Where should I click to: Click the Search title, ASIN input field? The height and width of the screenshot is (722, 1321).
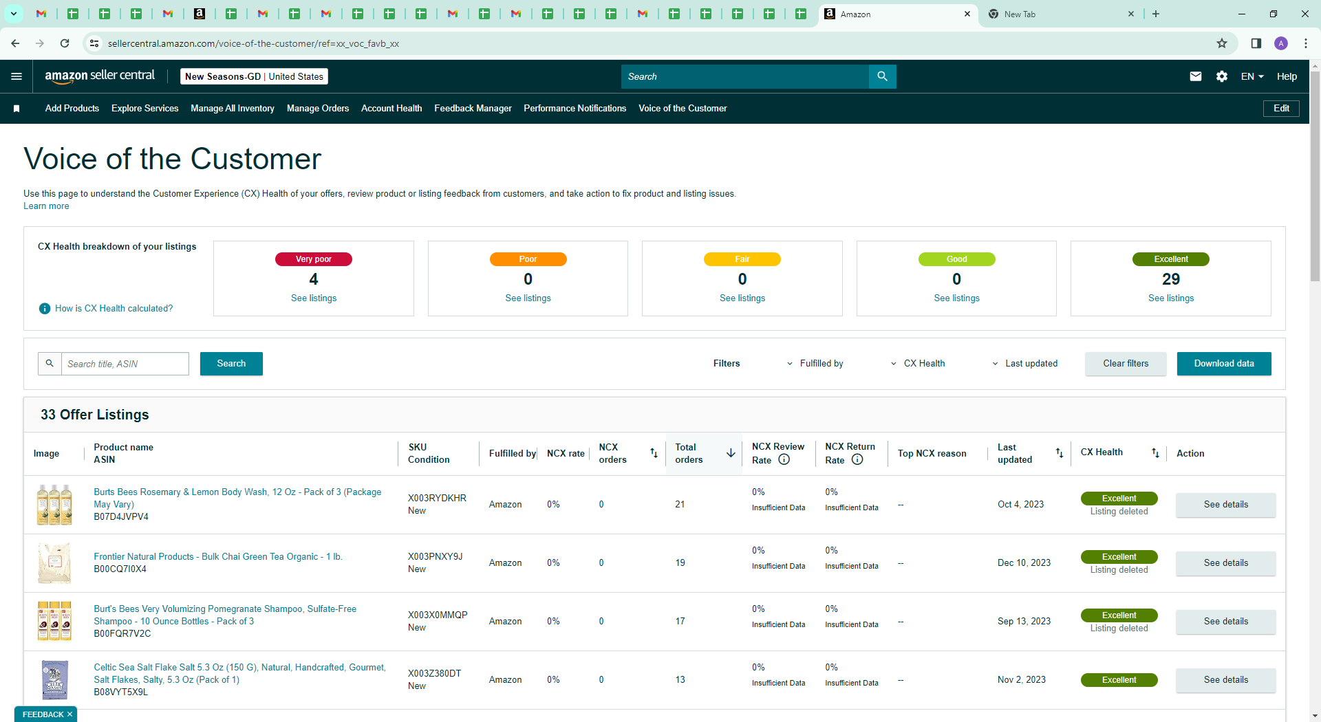click(125, 364)
